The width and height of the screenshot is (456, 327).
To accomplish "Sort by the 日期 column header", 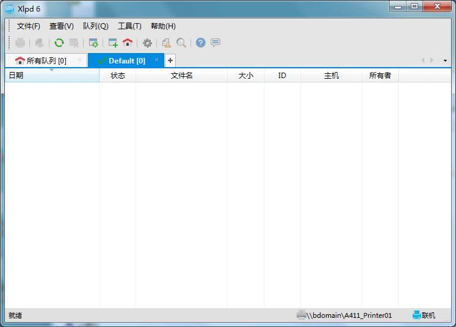I will click(51, 76).
